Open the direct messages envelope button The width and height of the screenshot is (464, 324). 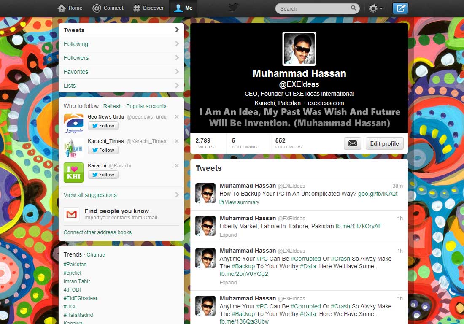pyautogui.click(x=353, y=143)
